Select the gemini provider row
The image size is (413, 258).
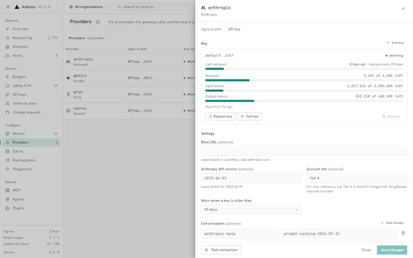tap(130, 78)
